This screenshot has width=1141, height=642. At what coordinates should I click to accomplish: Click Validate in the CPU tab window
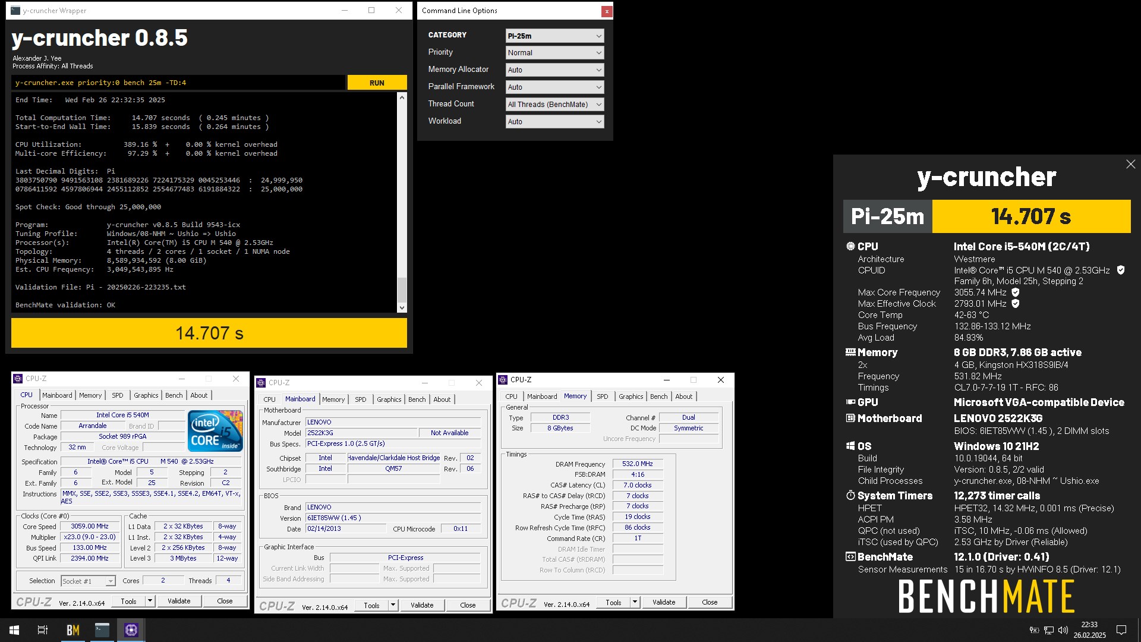pyautogui.click(x=179, y=601)
